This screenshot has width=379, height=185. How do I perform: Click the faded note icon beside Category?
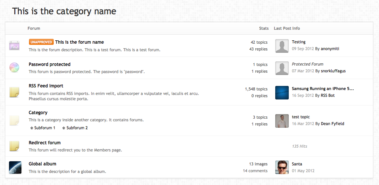click(14, 121)
